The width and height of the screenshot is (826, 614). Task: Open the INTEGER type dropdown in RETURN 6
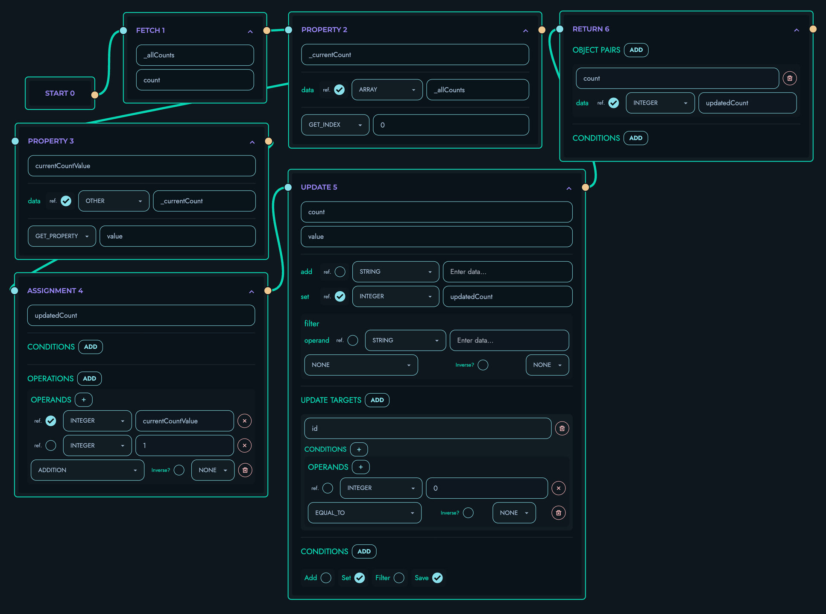coord(660,103)
